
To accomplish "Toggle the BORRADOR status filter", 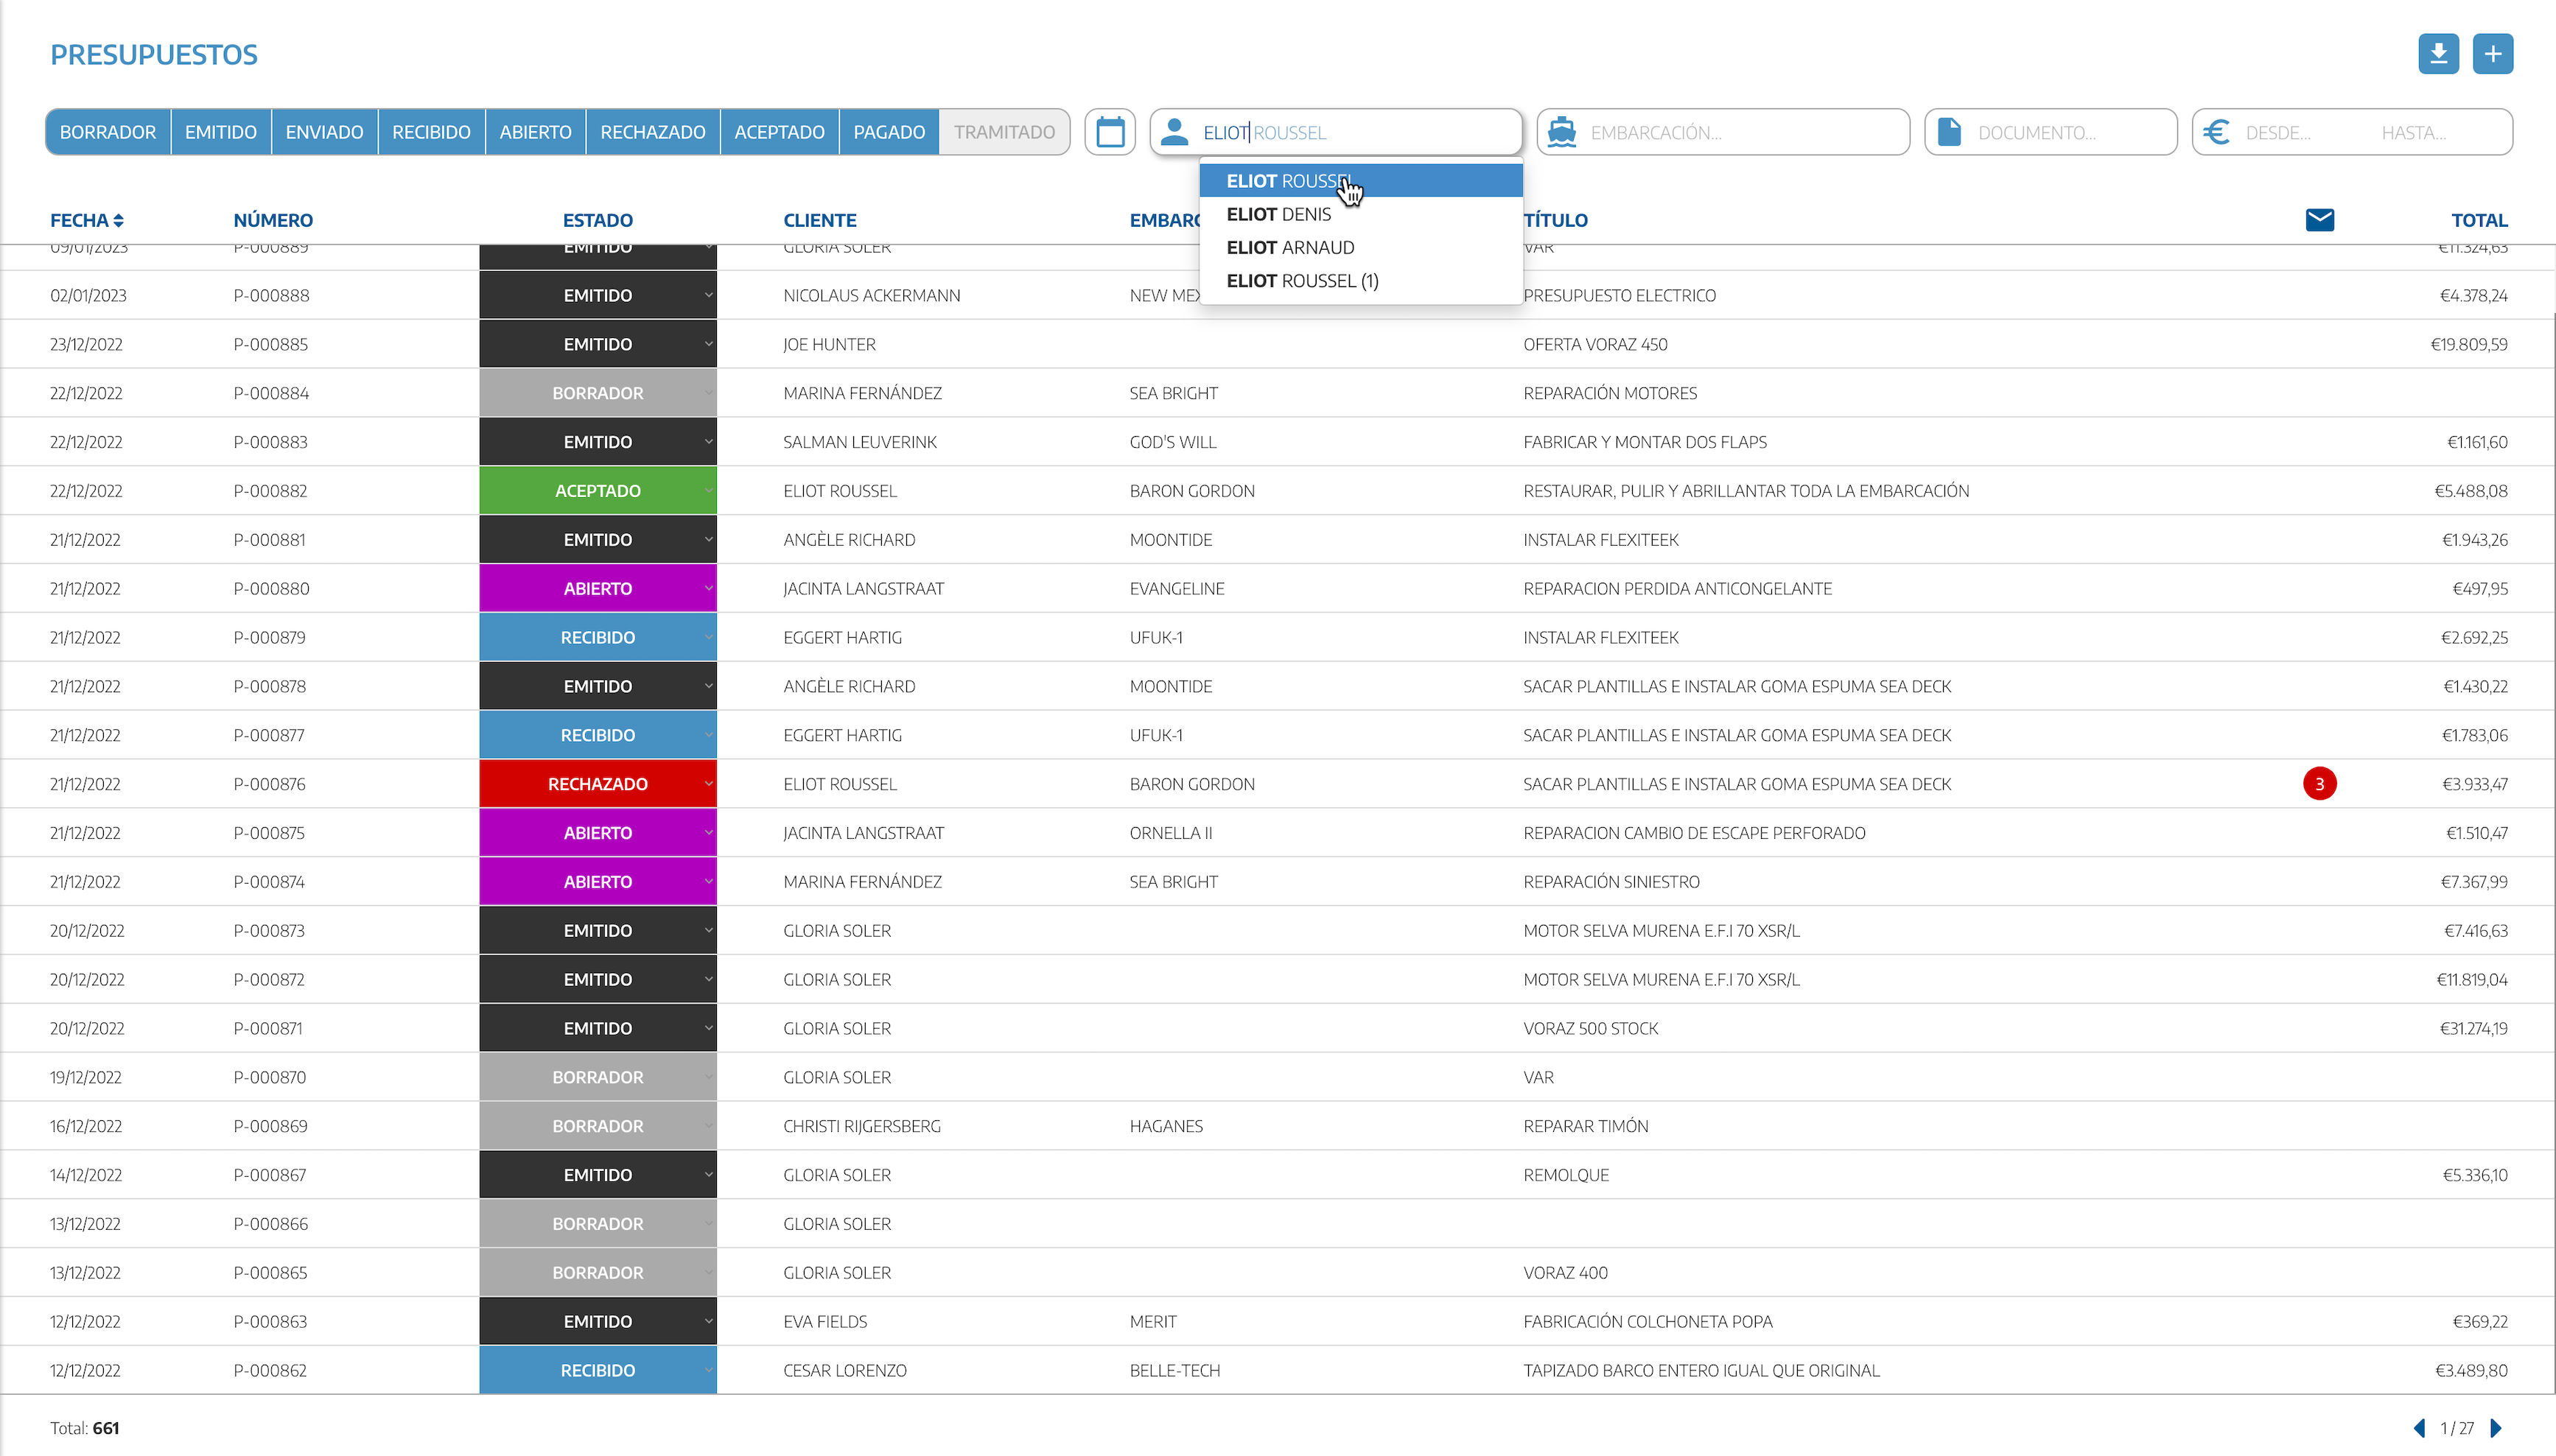I will (x=107, y=132).
